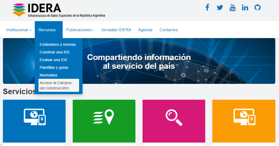Open the IDERA Facebook page icon
The height and width of the screenshot is (146, 279).
tap(207, 7)
